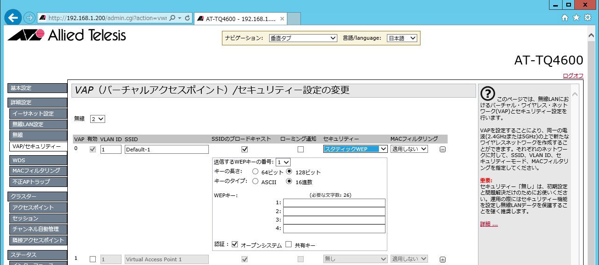Open the 詳細設定 menu section

[x=37, y=102]
